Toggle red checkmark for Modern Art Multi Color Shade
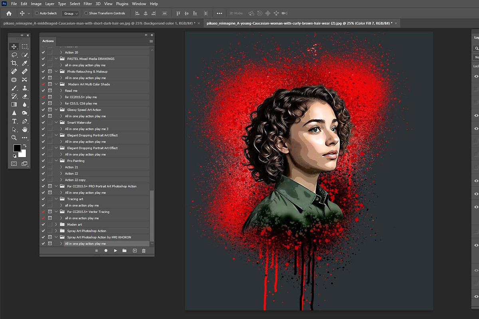 pos(43,84)
